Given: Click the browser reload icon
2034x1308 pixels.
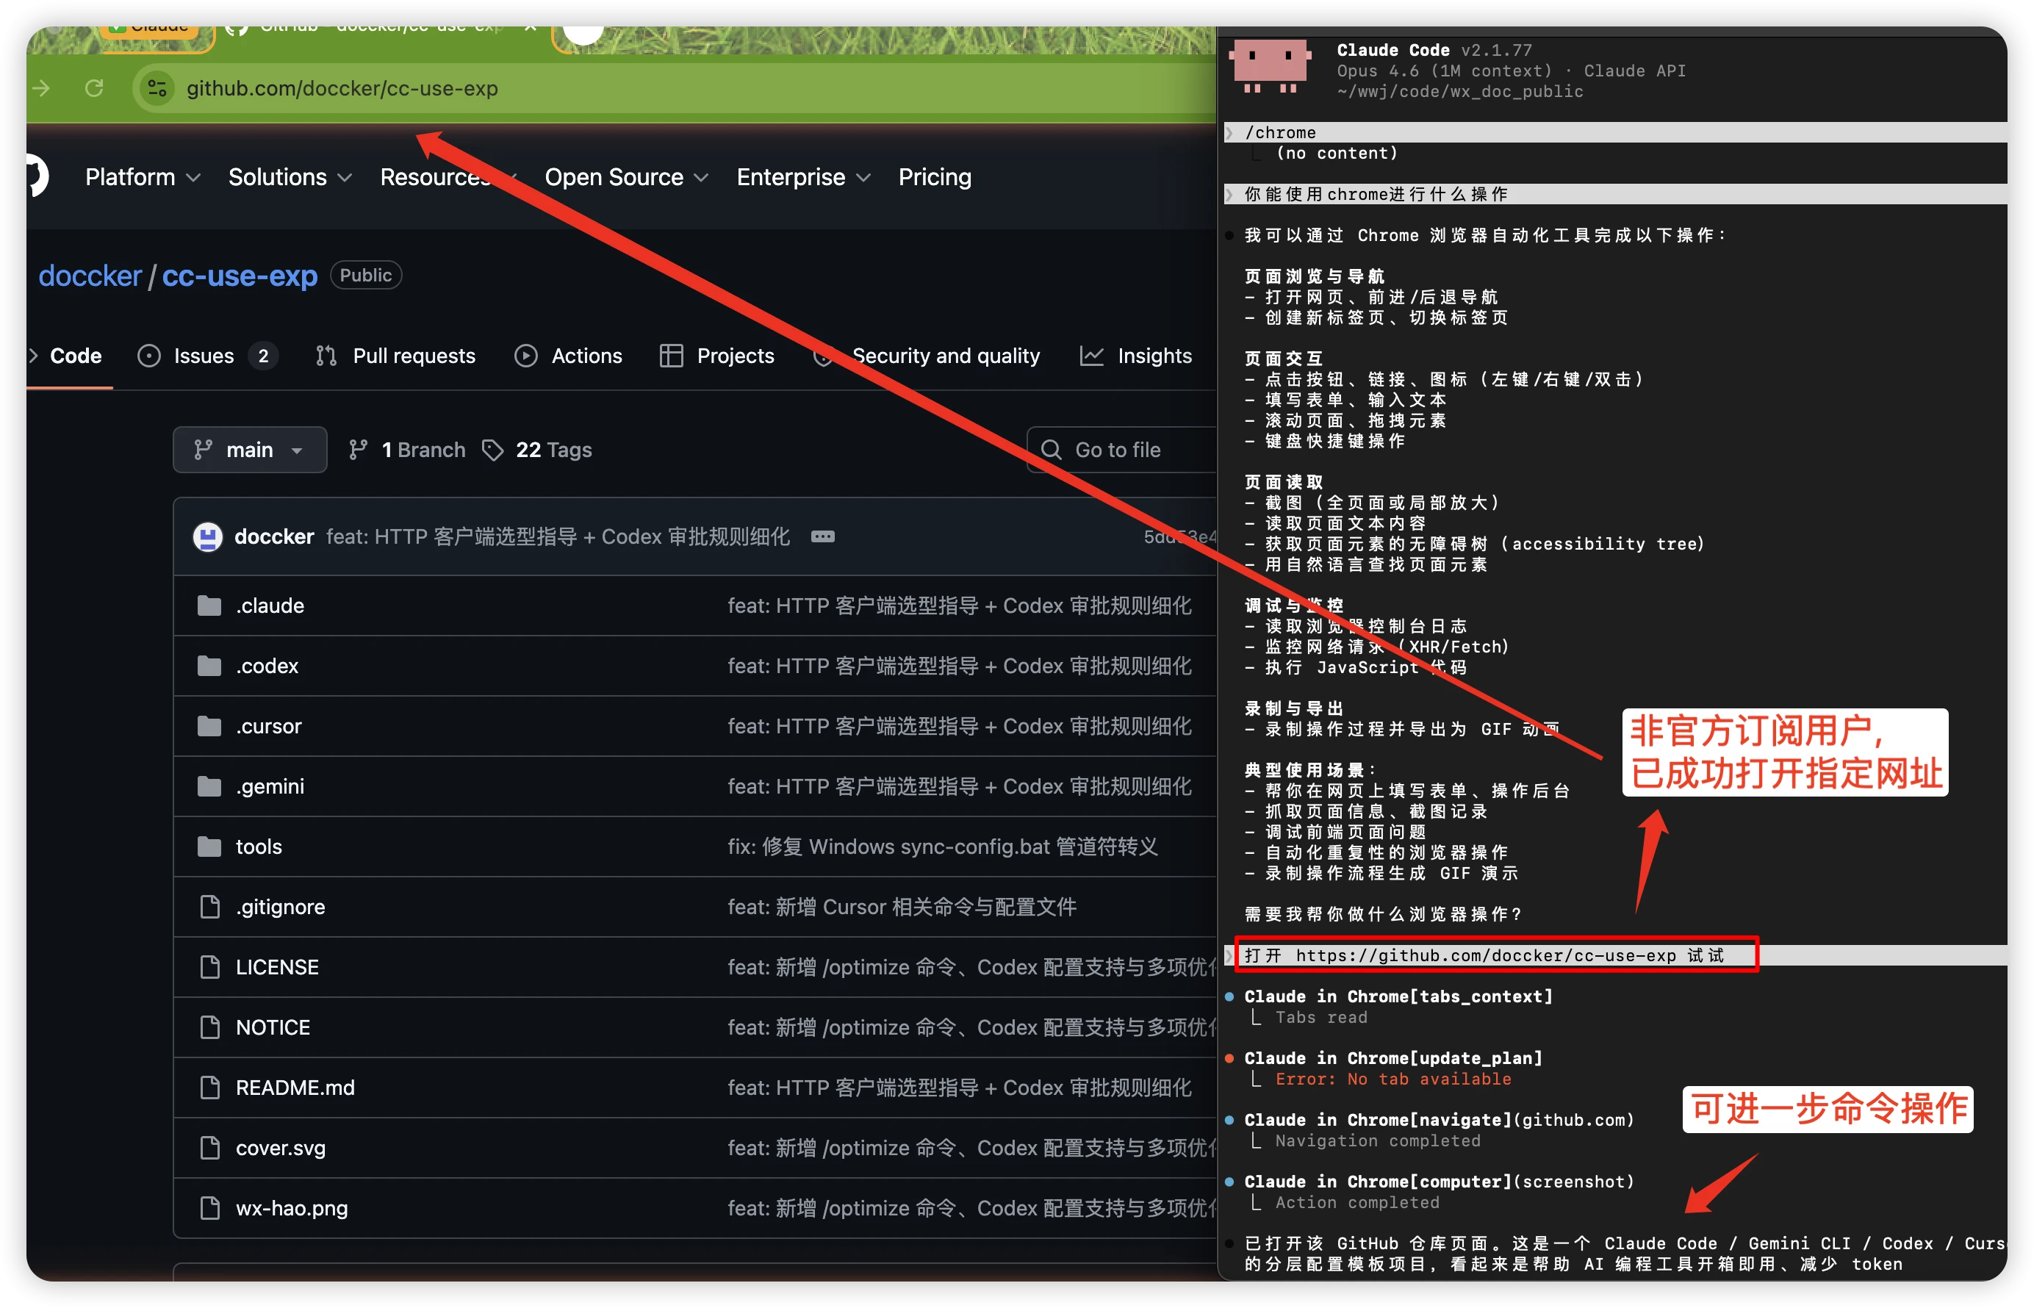Looking at the screenshot, I should point(93,88).
